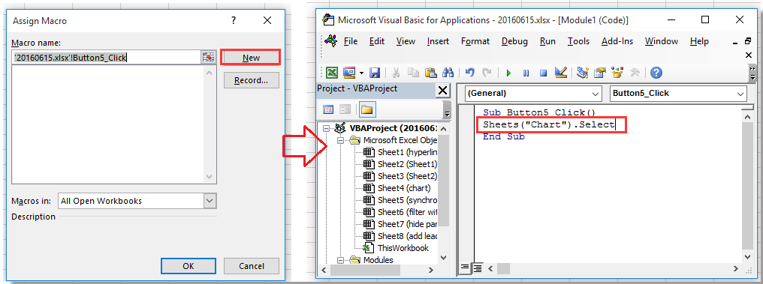
Task: Close the Project - VBAProject pane
Action: tap(443, 91)
